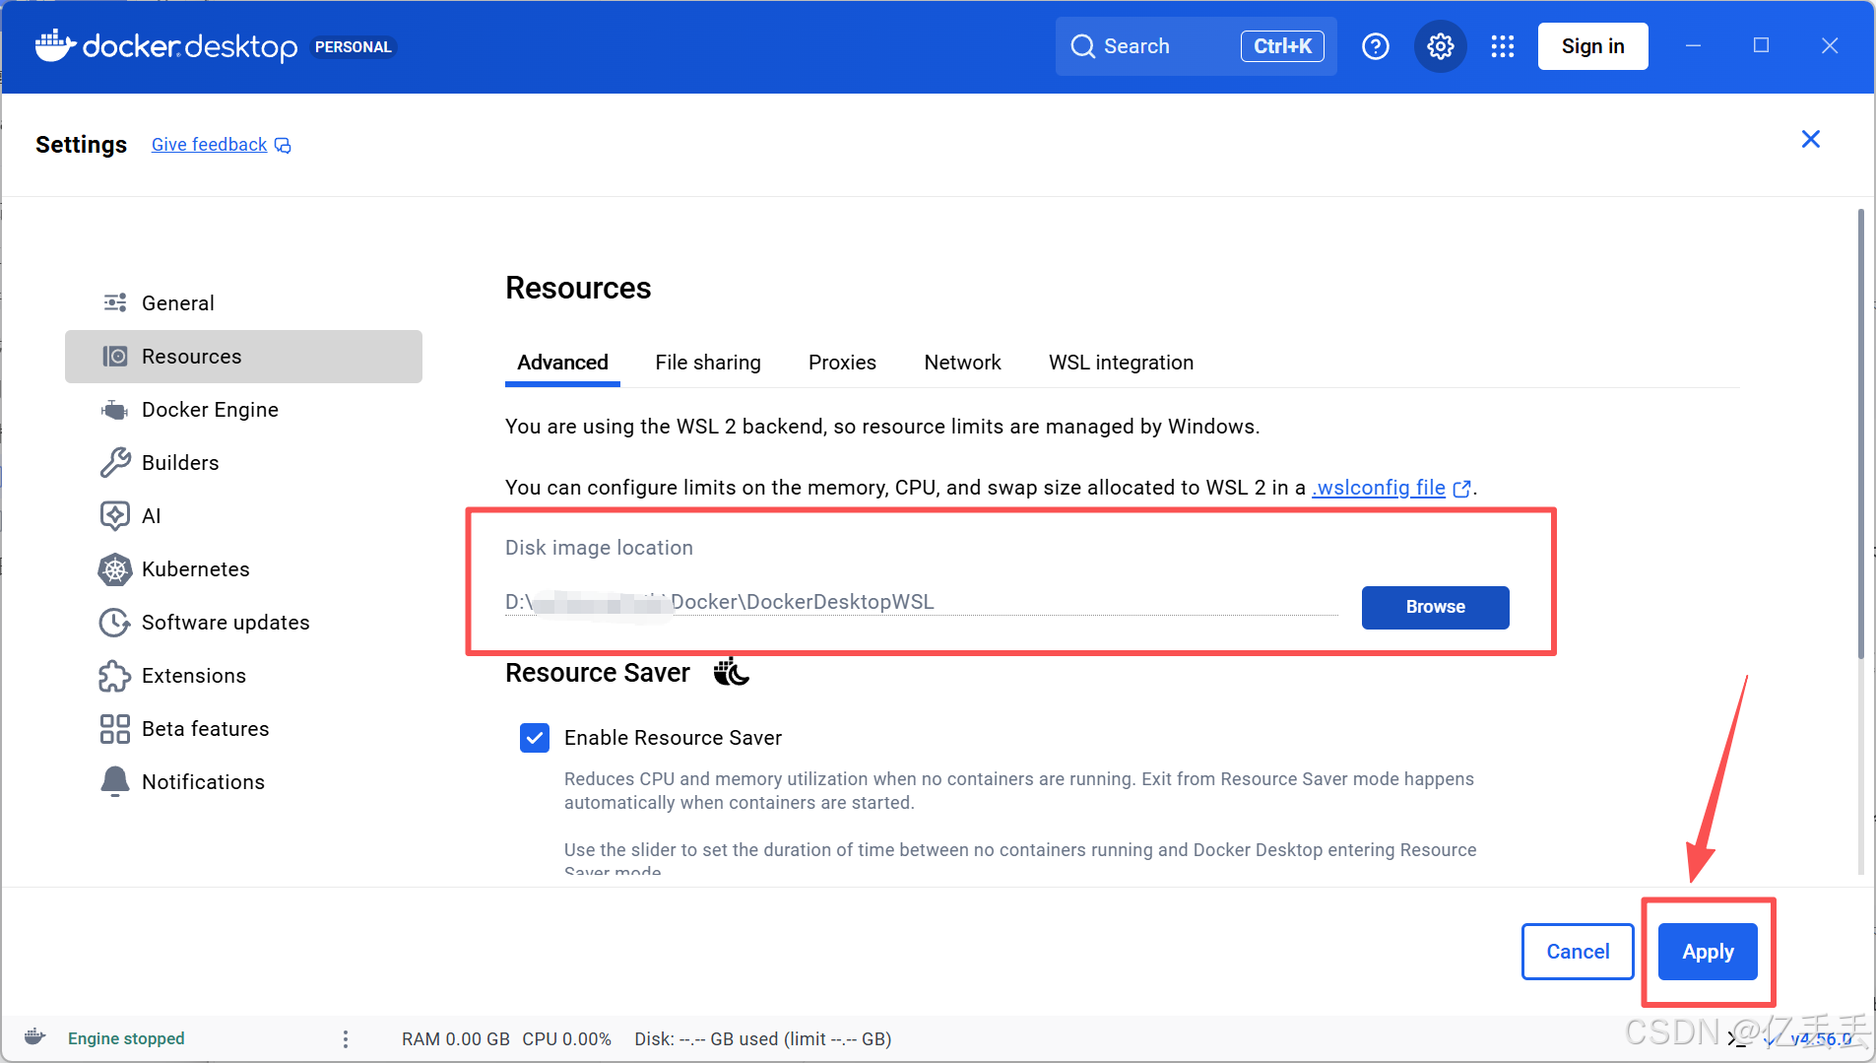This screenshot has height=1063, width=1876.
Task: Open Beta features section
Action: pyautogui.click(x=243, y=728)
